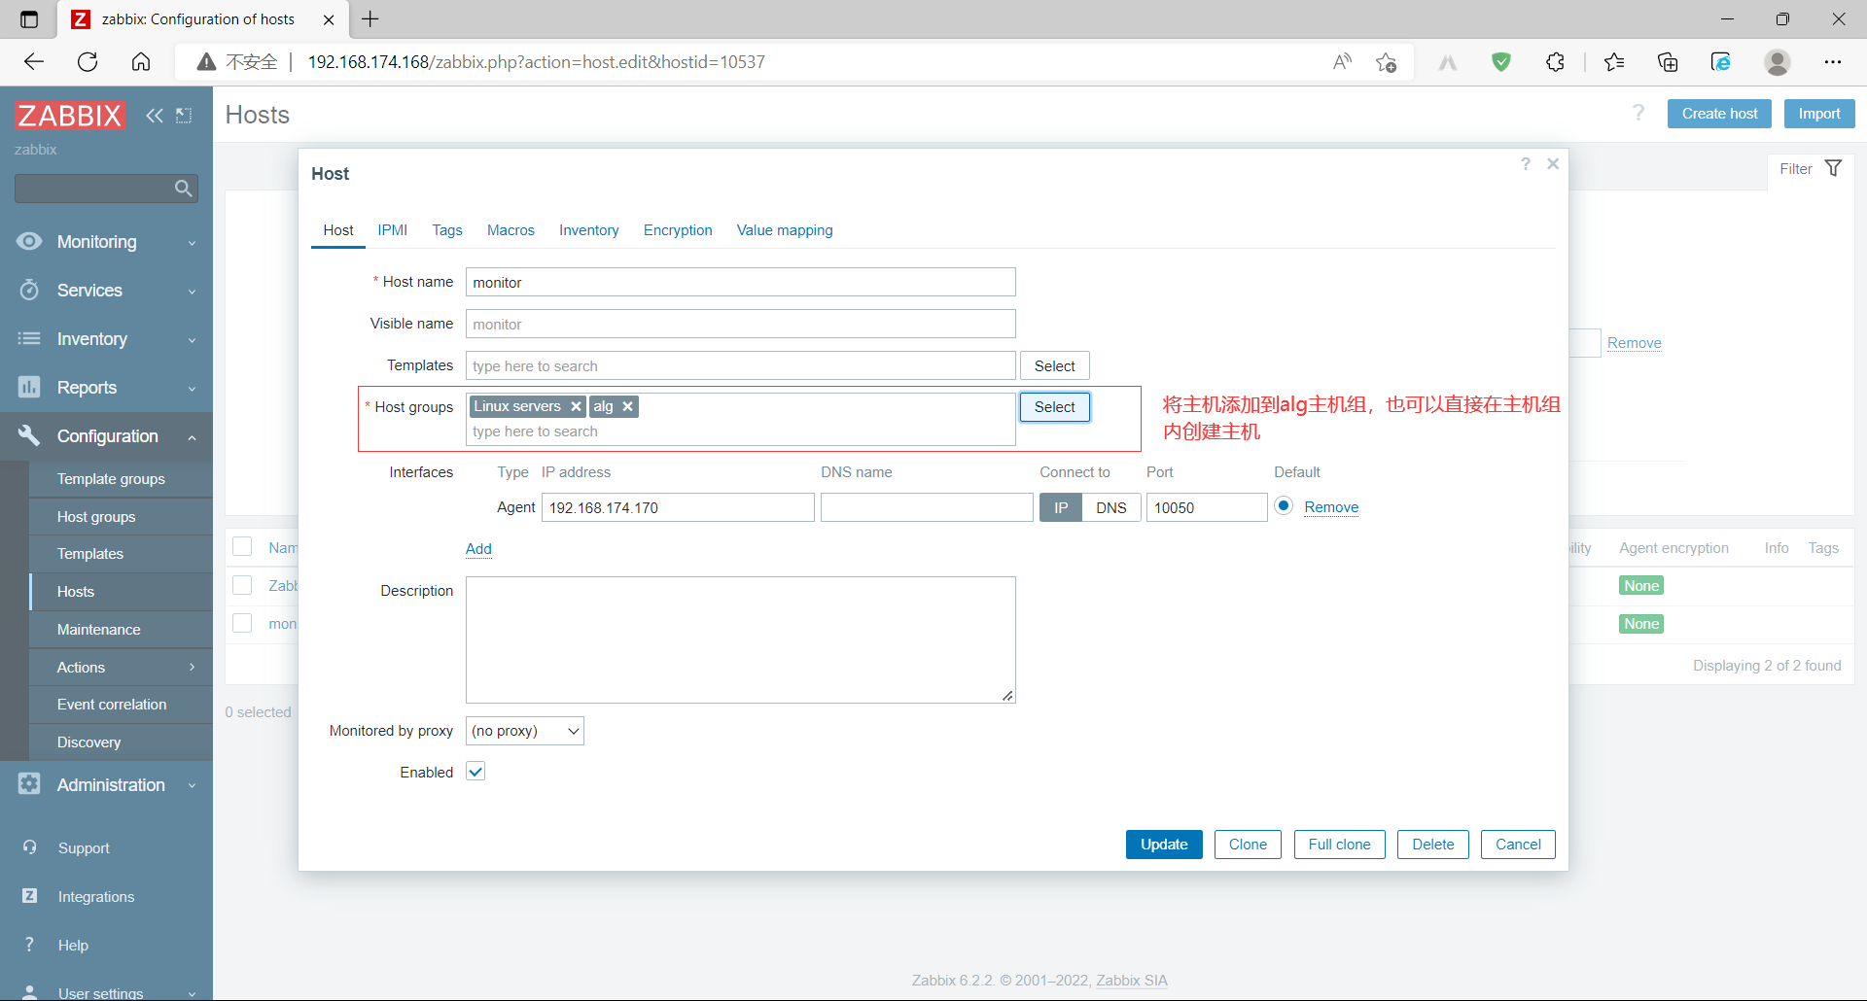Click the Zabbix logo in the sidebar
1867x1001 pixels.
[70, 116]
